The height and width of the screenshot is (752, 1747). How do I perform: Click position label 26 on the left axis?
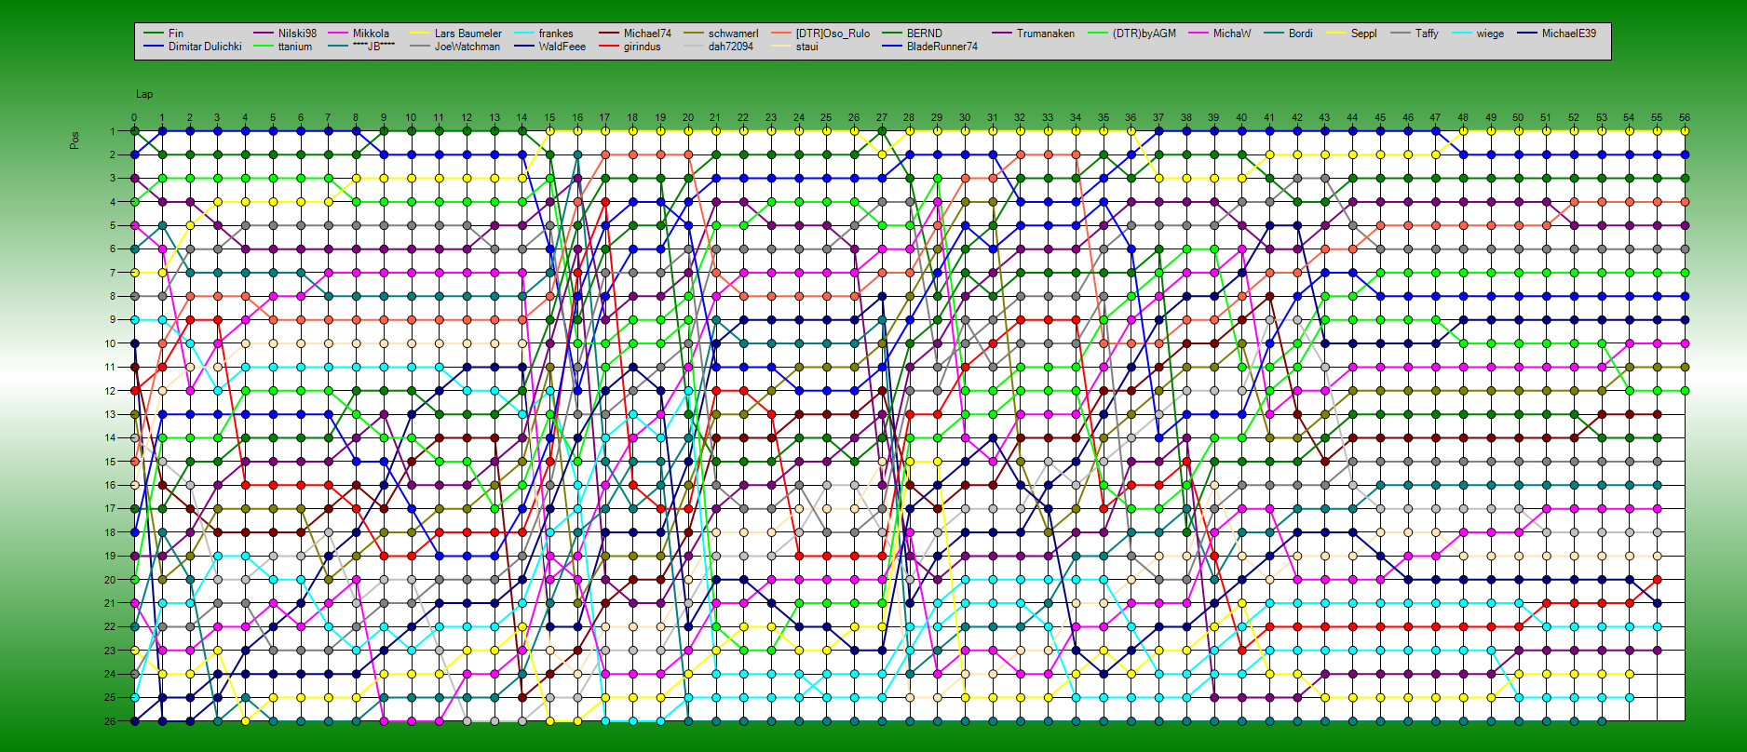110,721
